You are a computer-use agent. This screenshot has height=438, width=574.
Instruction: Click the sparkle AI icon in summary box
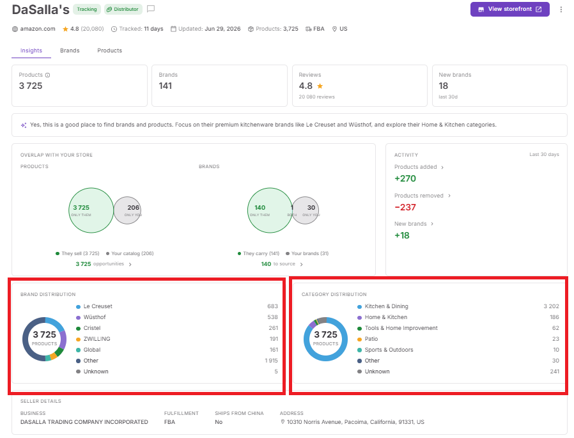[24, 125]
